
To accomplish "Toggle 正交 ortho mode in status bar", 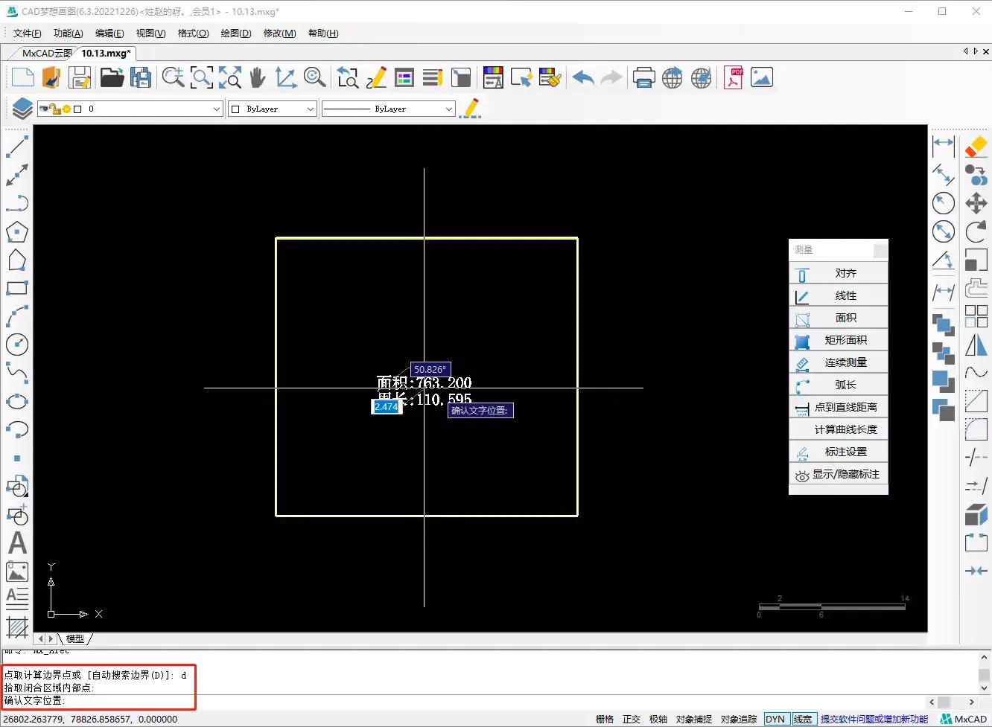I will click(632, 719).
